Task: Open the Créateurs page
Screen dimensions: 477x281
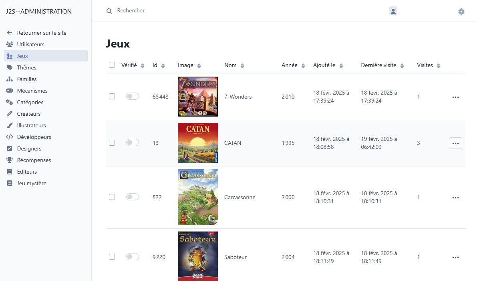Action: (9, 114)
